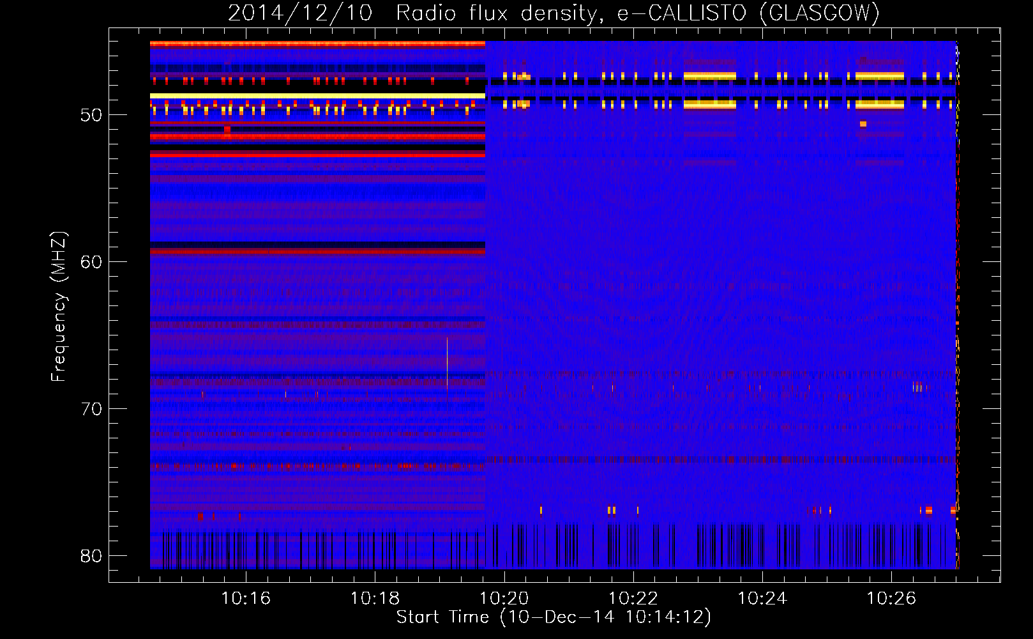Screen dimensions: 1033x639
Task: Select the 10:26 time tick label
Action: (891, 599)
